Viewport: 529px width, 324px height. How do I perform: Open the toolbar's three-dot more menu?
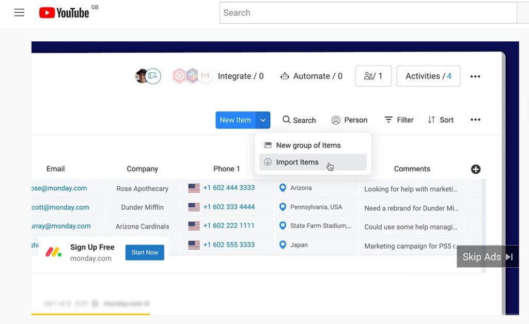pyautogui.click(x=475, y=120)
